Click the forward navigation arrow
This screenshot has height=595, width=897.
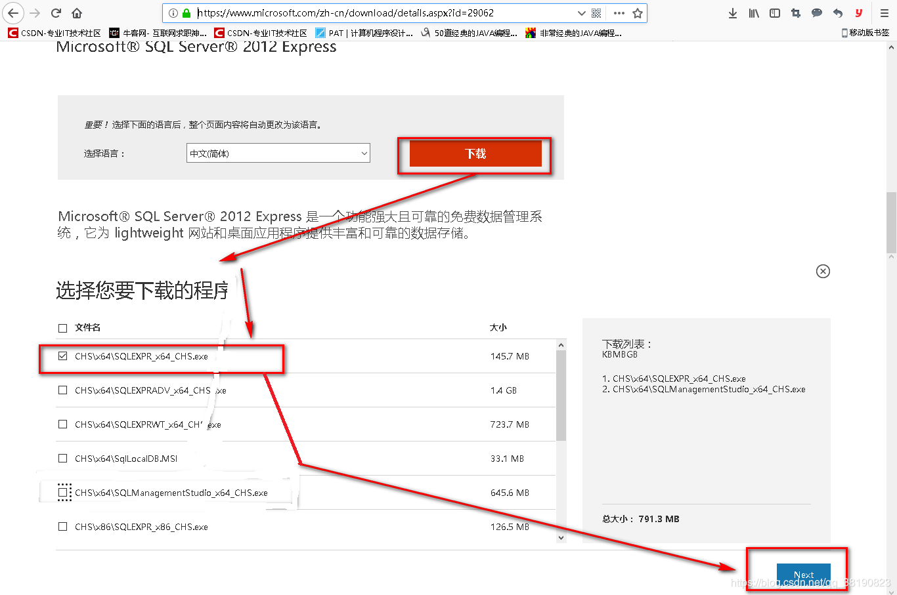point(35,13)
